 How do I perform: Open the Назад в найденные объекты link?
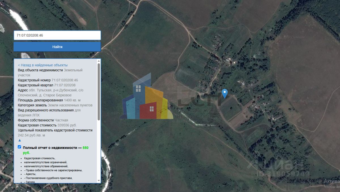(x=43, y=65)
